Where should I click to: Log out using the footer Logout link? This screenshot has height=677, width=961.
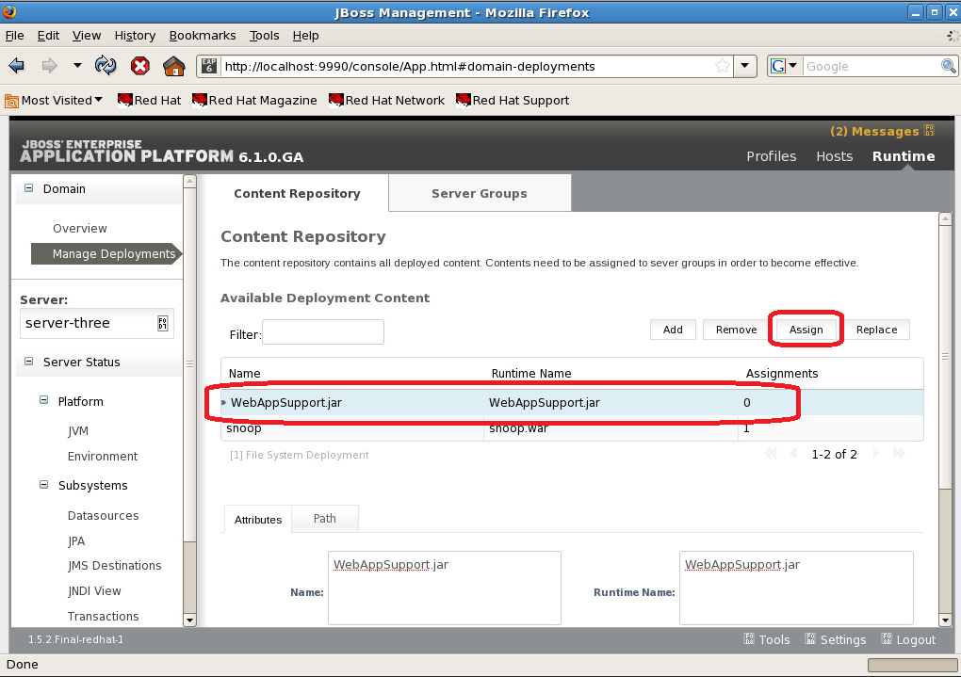click(x=908, y=639)
